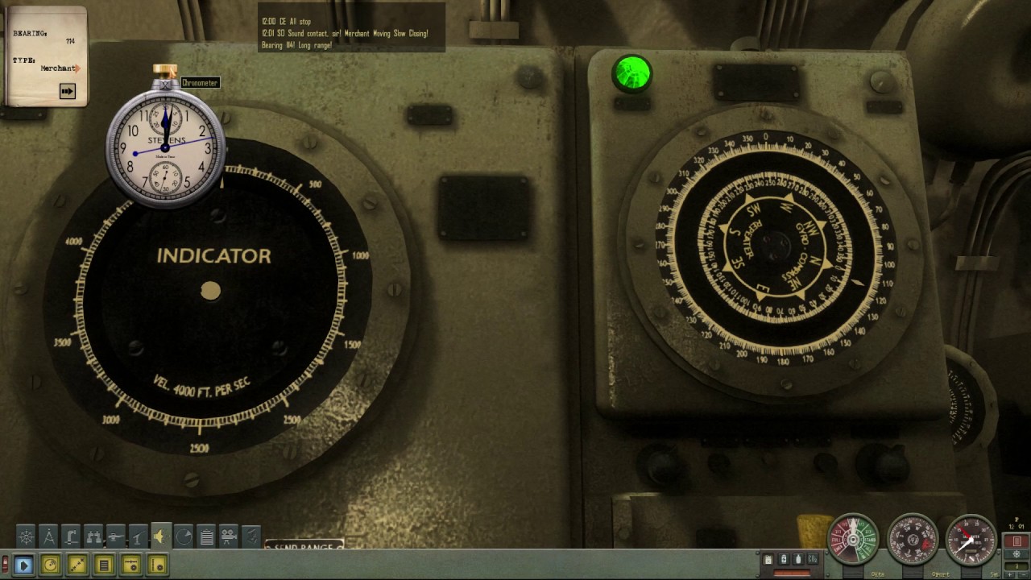
Task: Switch to the periscope station icon
Action: point(72,536)
